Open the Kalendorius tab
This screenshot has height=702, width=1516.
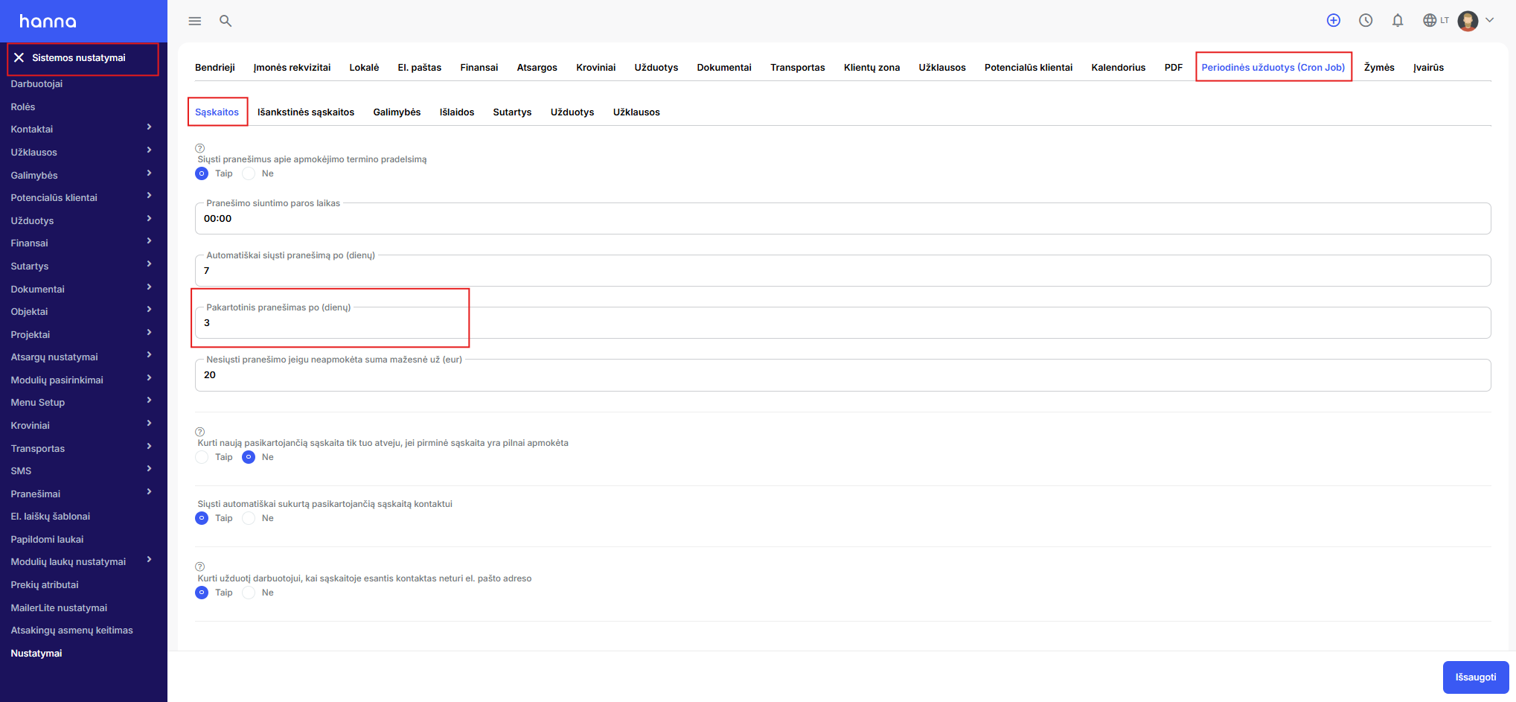[1118, 67]
